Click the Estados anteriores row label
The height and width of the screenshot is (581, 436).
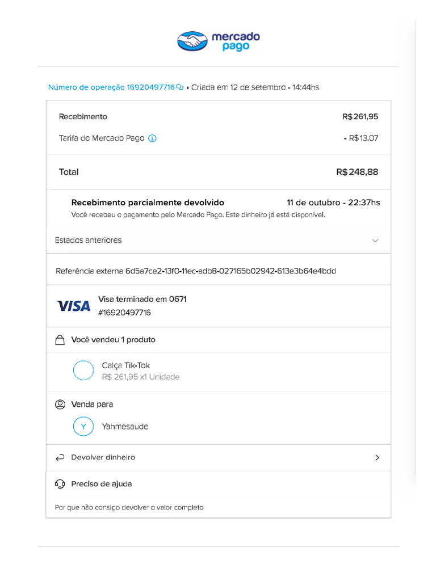pos(89,241)
